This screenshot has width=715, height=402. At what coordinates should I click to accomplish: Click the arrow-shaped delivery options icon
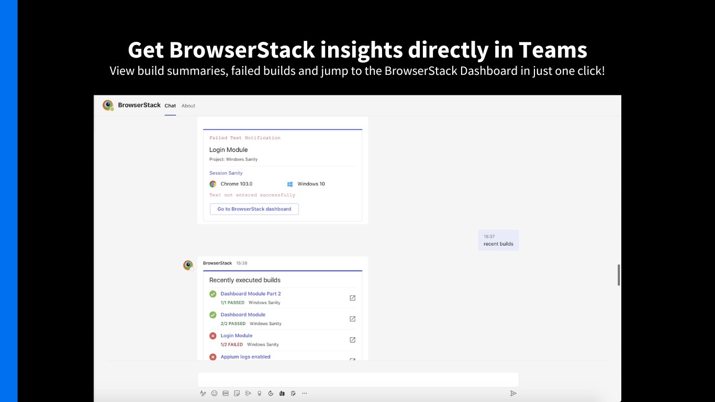tap(248, 393)
